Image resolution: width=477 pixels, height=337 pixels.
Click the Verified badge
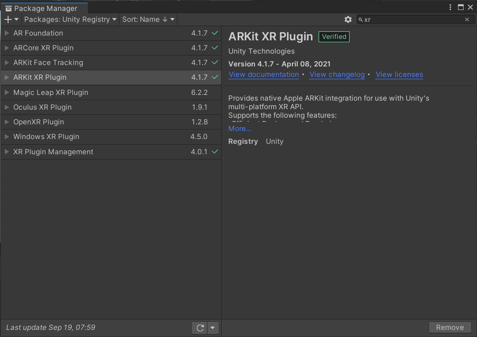tap(334, 37)
